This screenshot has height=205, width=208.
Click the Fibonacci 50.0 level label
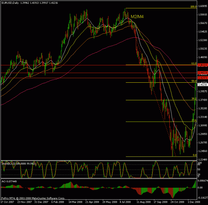coord(194,81)
